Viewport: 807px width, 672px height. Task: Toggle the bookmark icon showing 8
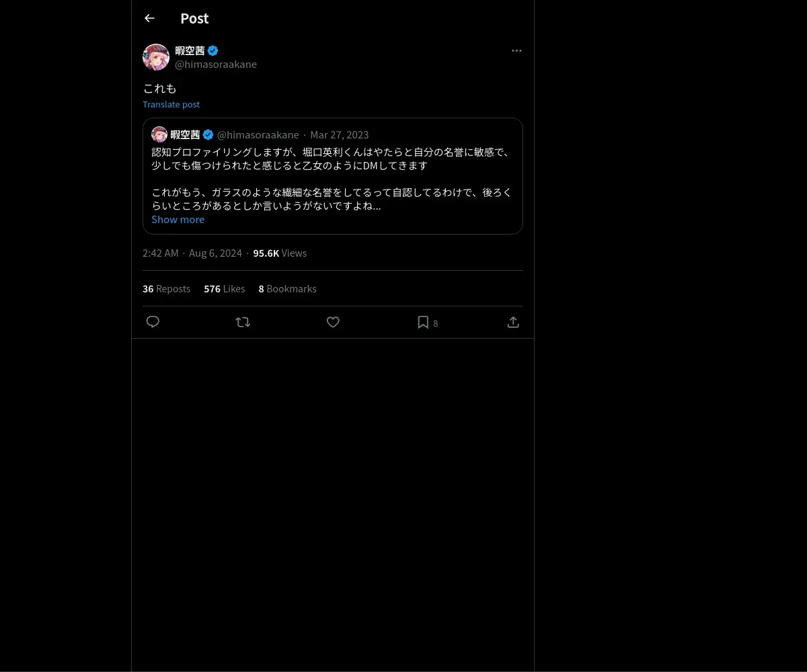point(428,323)
